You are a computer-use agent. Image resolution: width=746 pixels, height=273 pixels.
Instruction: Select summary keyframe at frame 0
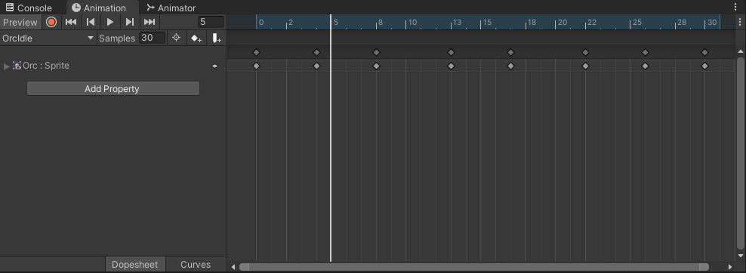[256, 52]
